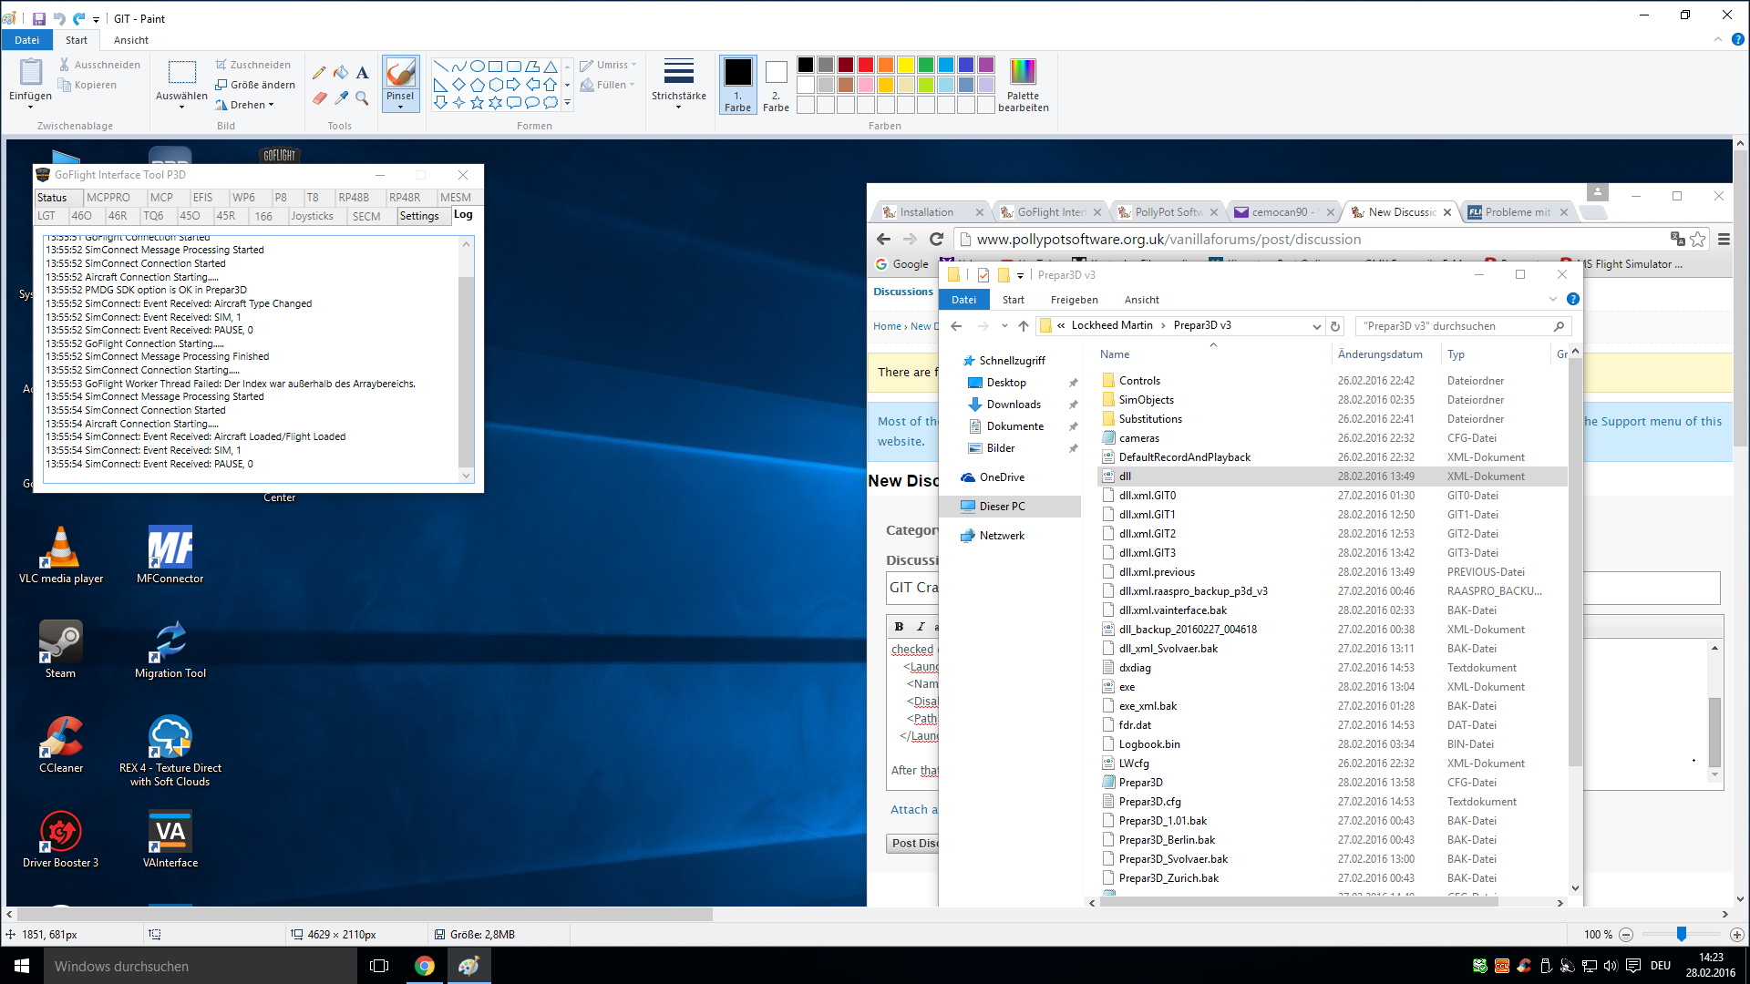
Task: Open Palette bearbeiten color editor
Action: (1023, 86)
